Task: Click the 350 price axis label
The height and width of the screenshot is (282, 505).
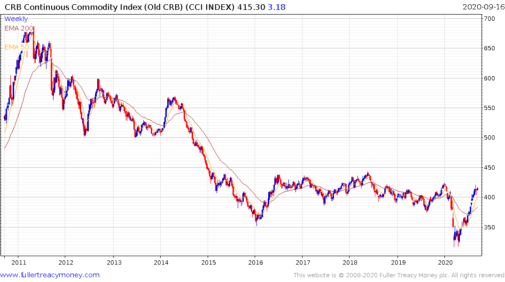Action: (x=489, y=227)
